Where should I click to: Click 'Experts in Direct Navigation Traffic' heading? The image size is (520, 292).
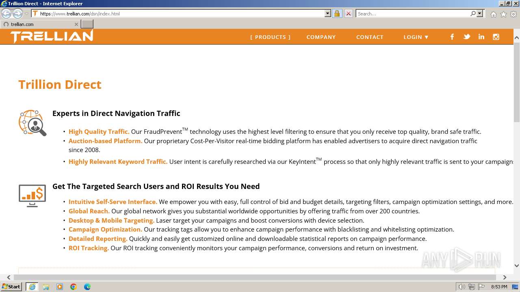click(x=116, y=113)
